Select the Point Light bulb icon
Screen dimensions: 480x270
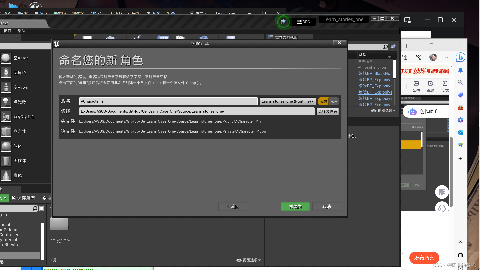coord(6,102)
